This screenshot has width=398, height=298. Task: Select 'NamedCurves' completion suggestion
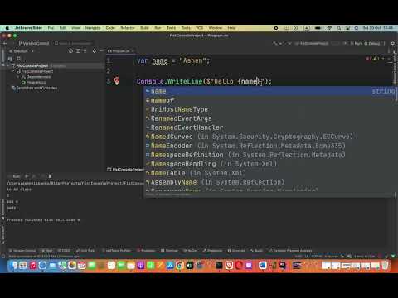pyautogui.click(x=269, y=137)
